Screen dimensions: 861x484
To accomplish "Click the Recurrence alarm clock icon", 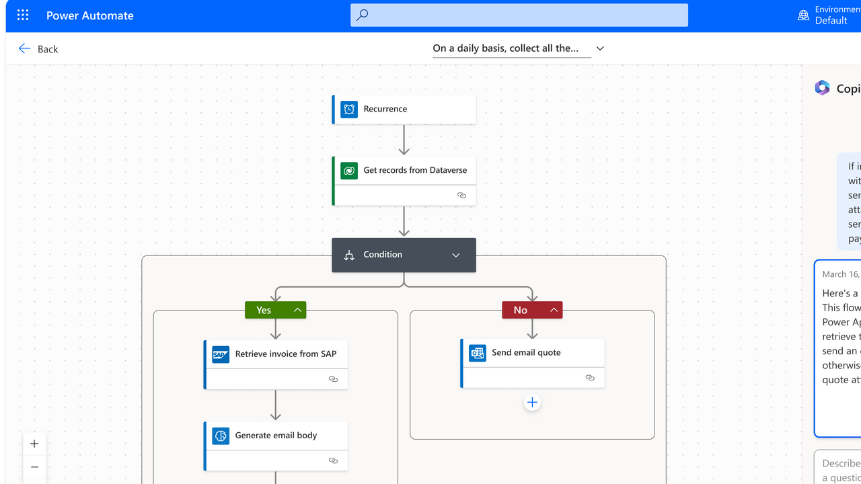I will click(348, 109).
